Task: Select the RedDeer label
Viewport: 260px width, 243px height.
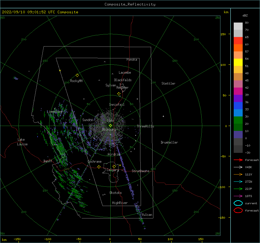Action: point(122,88)
